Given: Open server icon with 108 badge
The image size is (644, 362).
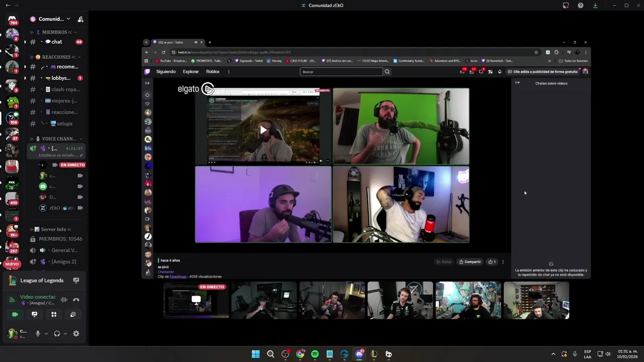Looking at the screenshot, I should click(12, 118).
